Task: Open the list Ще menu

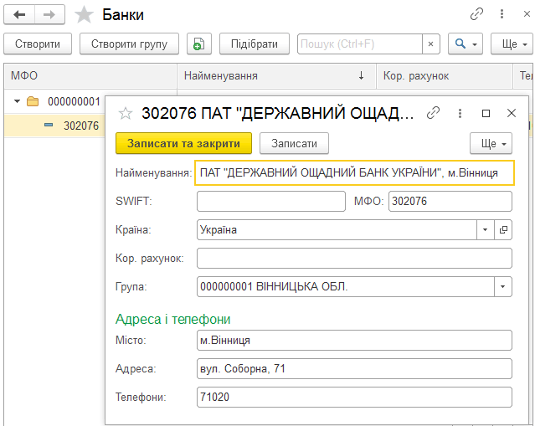Action: tap(512, 44)
